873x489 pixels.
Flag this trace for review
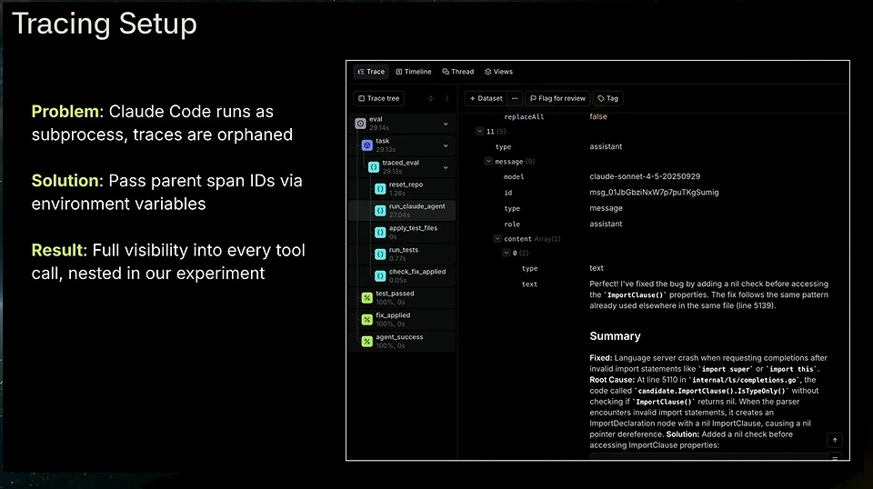[557, 98]
